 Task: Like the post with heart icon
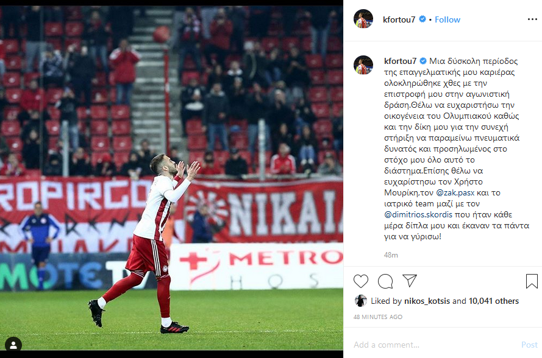361,281
